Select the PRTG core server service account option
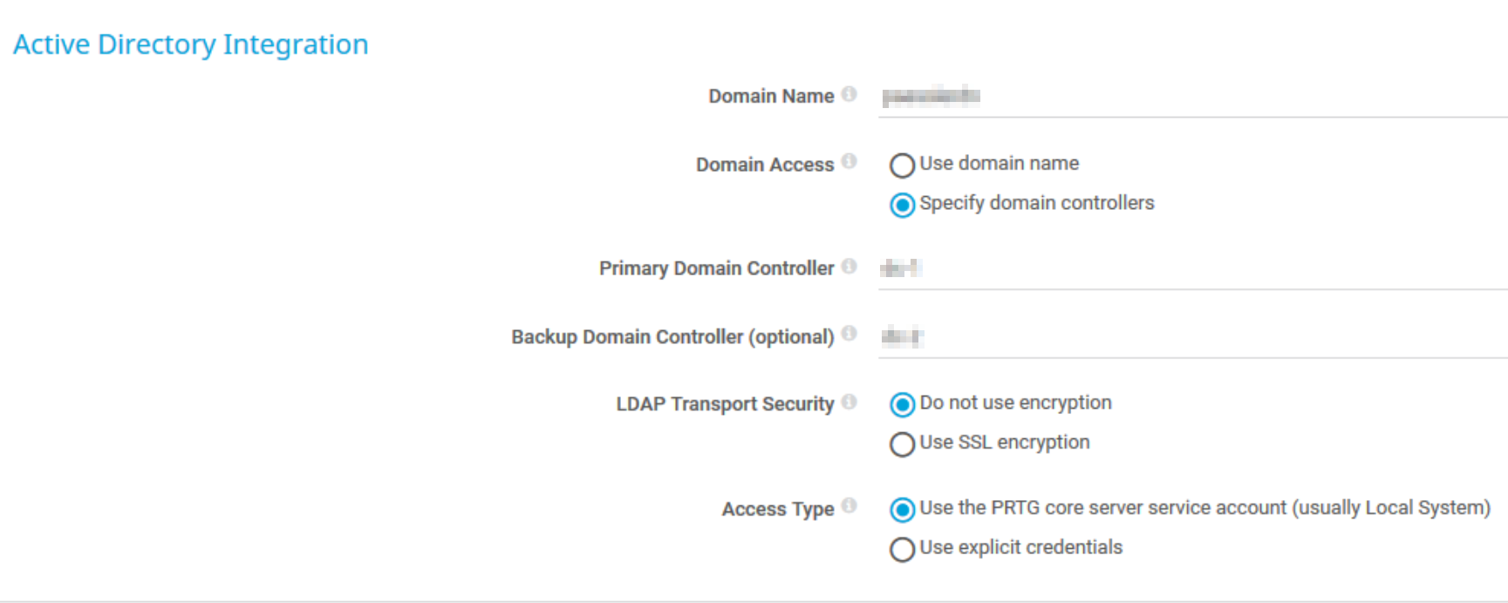The width and height of the screenshot is (1508, 603). coord(902,510)
